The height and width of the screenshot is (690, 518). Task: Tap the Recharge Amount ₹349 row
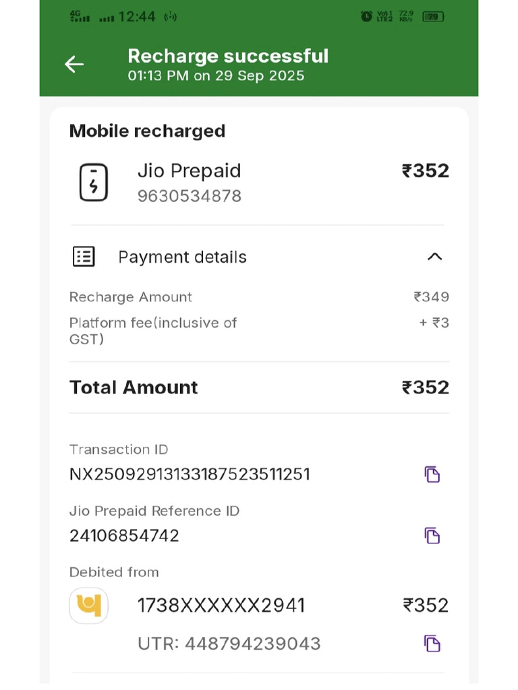click(x=259, y=297)
